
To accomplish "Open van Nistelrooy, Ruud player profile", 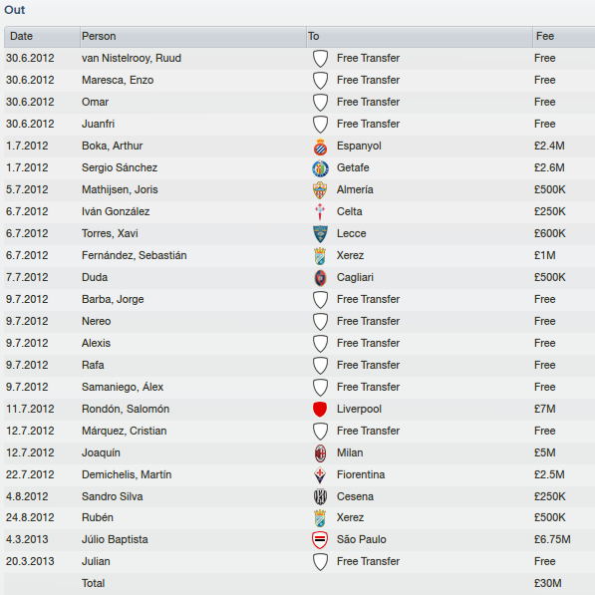I will pyautogui.click(x=132, y=59).
